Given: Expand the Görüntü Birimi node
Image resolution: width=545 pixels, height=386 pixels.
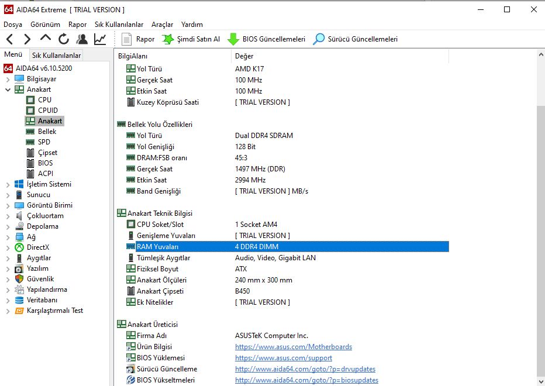Looking at the screenshot, I should 8,206.
